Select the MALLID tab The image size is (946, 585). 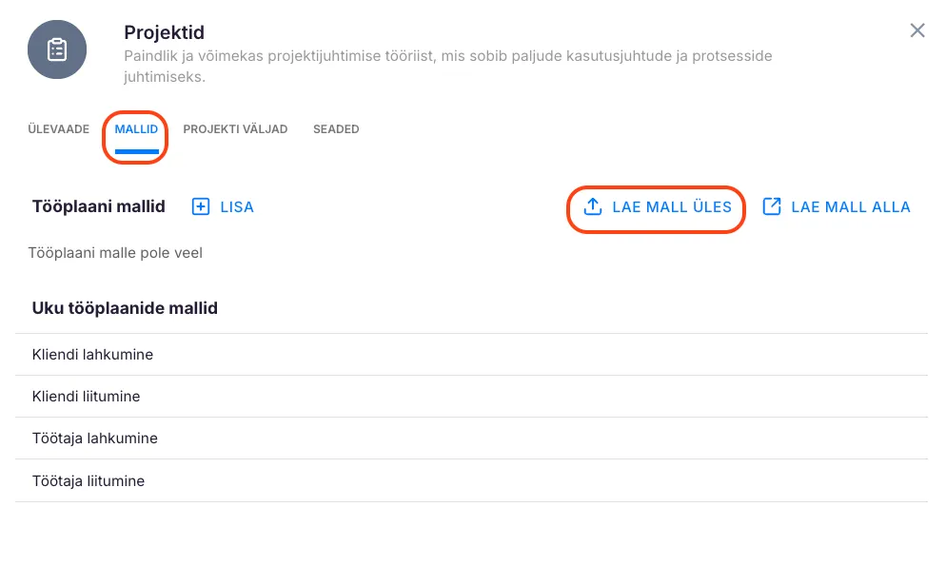(x=136, y=129)
